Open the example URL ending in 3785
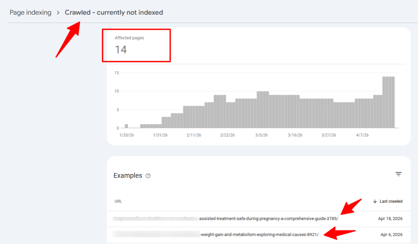 pyautogui.click(x=268, y=219)
